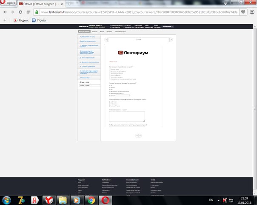Open Yandex Browser from the taskbar
This screenshot has height=205, width=257.
[x=49, y=200]
